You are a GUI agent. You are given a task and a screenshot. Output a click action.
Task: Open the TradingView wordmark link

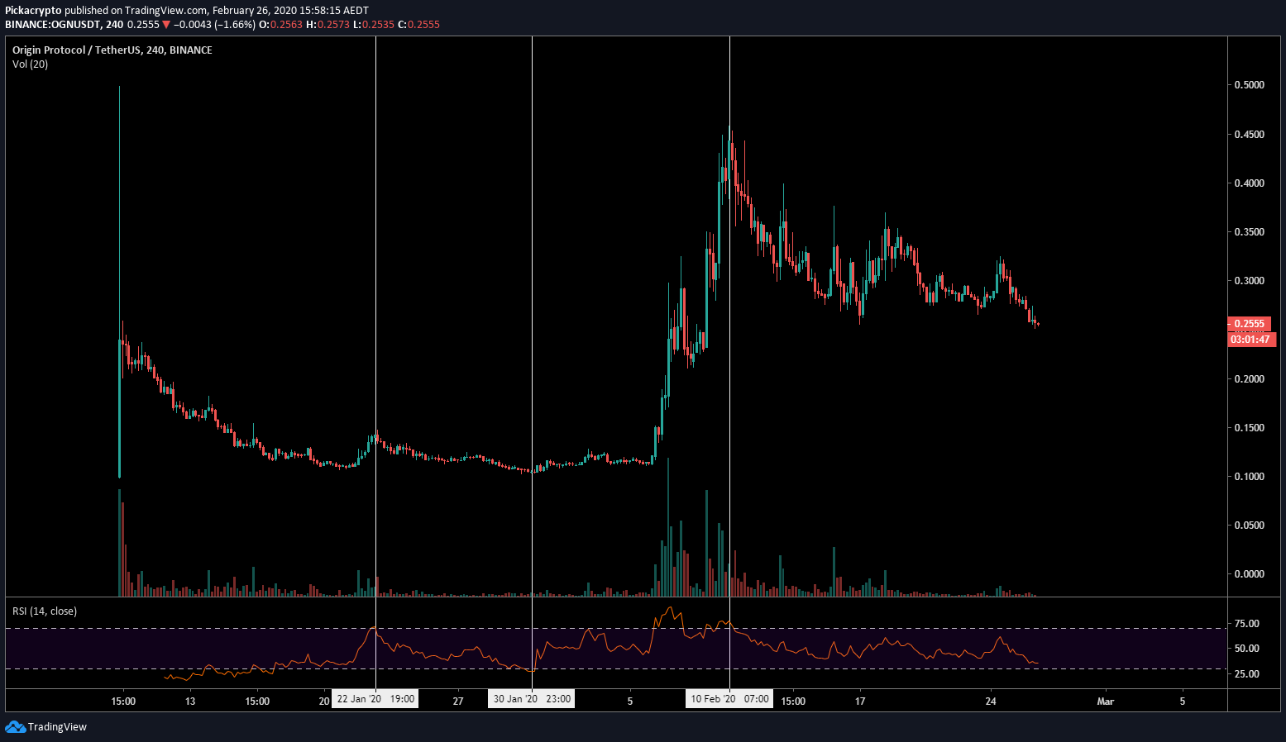click(x=57, y=727)
